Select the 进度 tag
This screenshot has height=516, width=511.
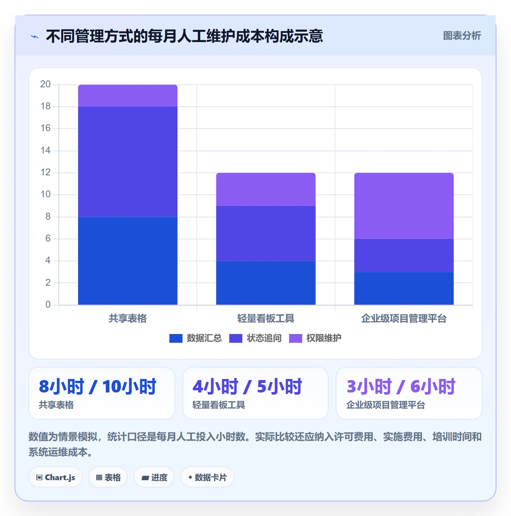point(154,477)
